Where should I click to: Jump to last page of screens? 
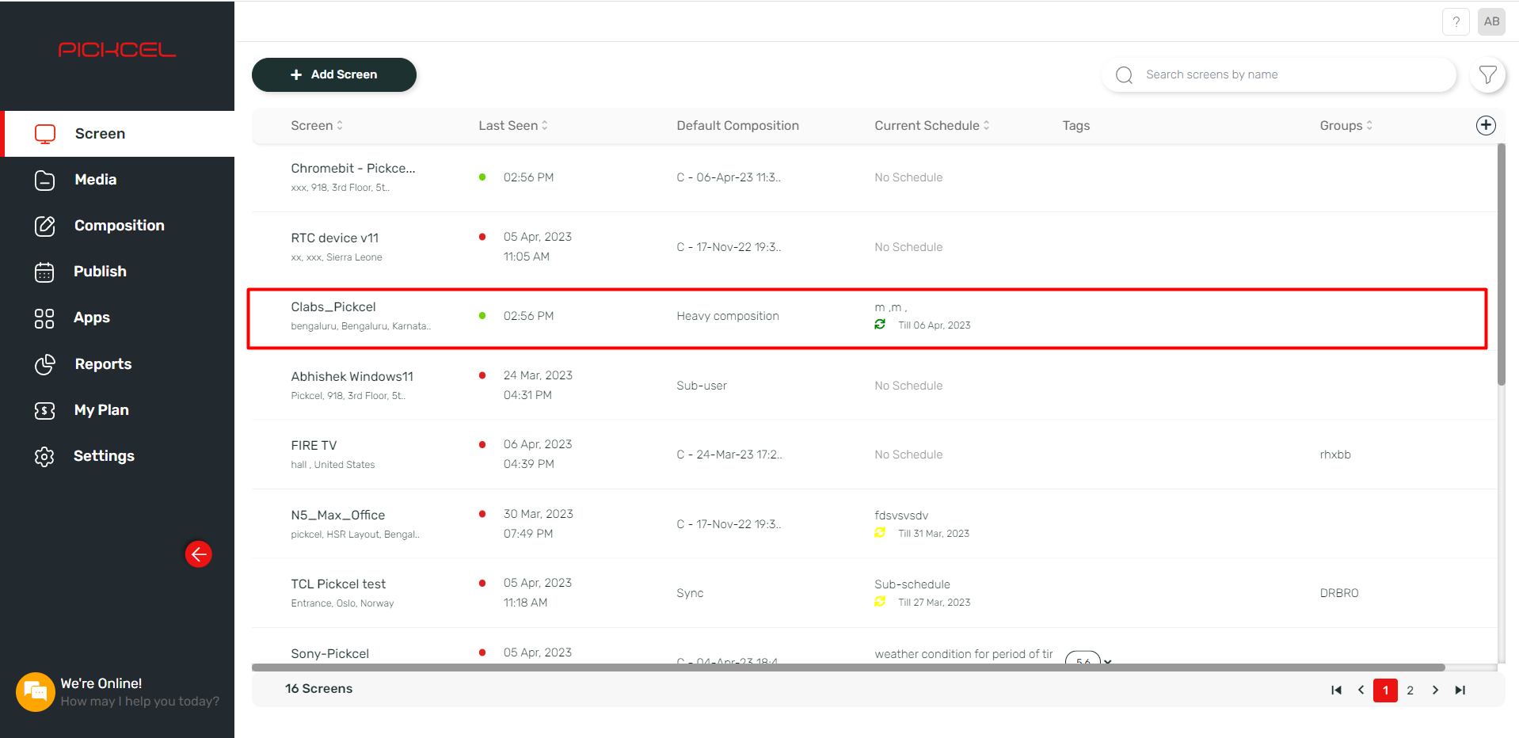[x=1460, y=690]
